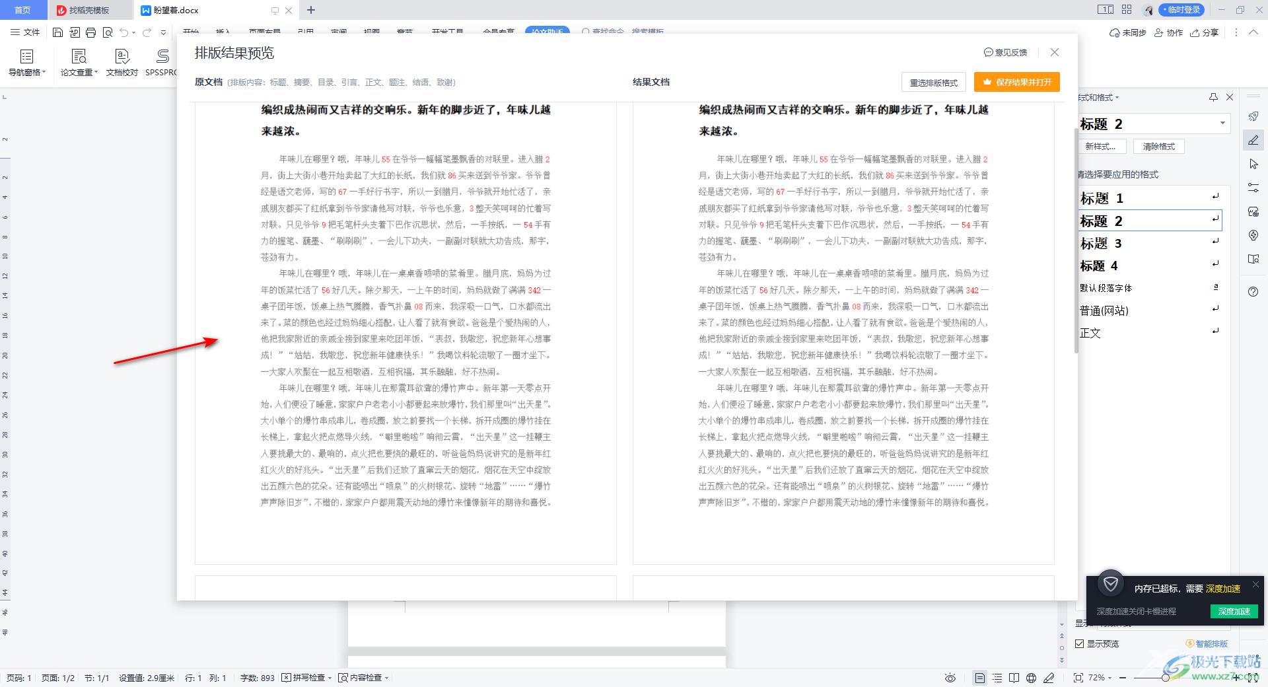Close the styles and formatting panel
Screen dimensions: 1268x687
[1230, 97]
